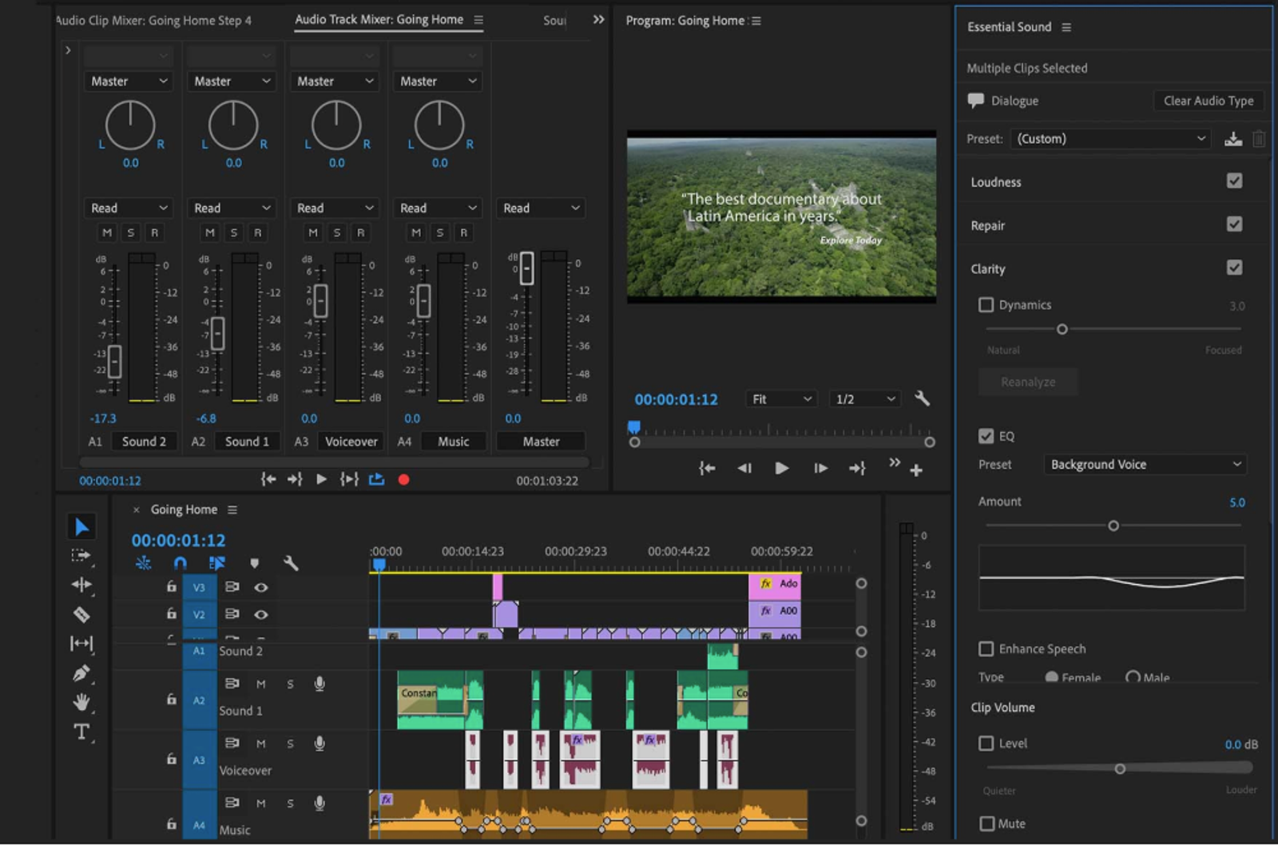Open the Program monitor button editor plus

point(916,470)
